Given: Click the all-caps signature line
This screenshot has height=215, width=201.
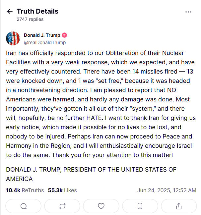Looking at the screenshot, I should [91, 170].
